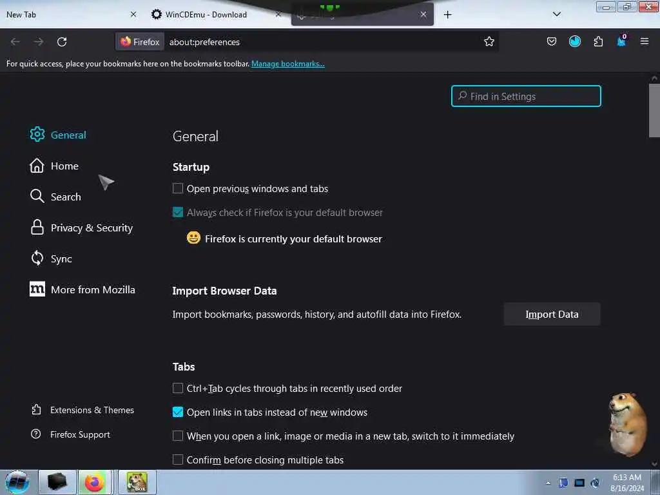This screenshot has height=495, width=660.
Task: Expand the list all tabs chevron
Action: 556,14
